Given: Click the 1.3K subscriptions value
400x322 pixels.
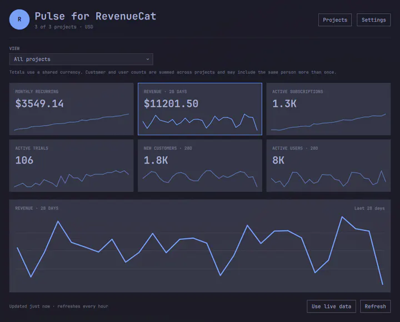Looking at the screenshot, I should point(284,103).
